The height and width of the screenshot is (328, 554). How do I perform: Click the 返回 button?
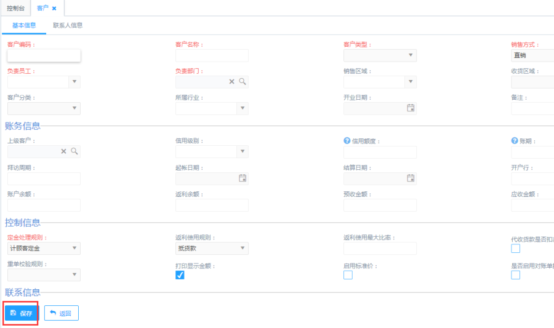pyautogui.click(x=61, y=313)
